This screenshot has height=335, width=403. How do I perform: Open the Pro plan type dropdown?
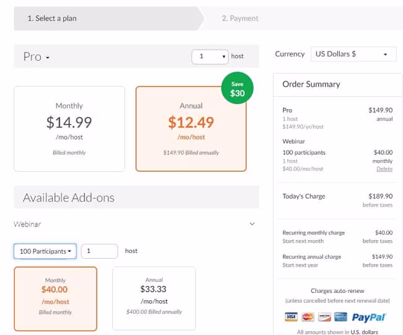[x=37, y=56]
